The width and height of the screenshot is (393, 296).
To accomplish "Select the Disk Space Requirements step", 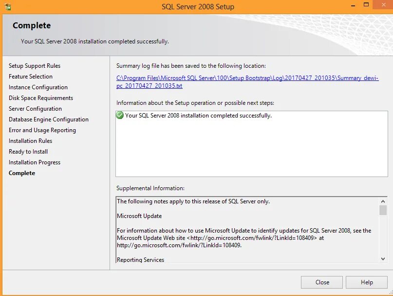I will tap(41, 98).
